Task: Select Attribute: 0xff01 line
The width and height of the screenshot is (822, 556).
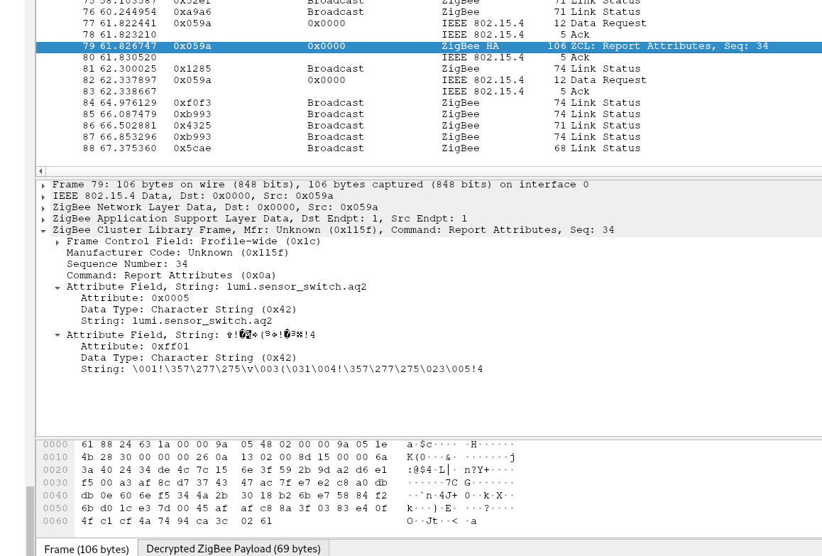Action: point(135,347)
